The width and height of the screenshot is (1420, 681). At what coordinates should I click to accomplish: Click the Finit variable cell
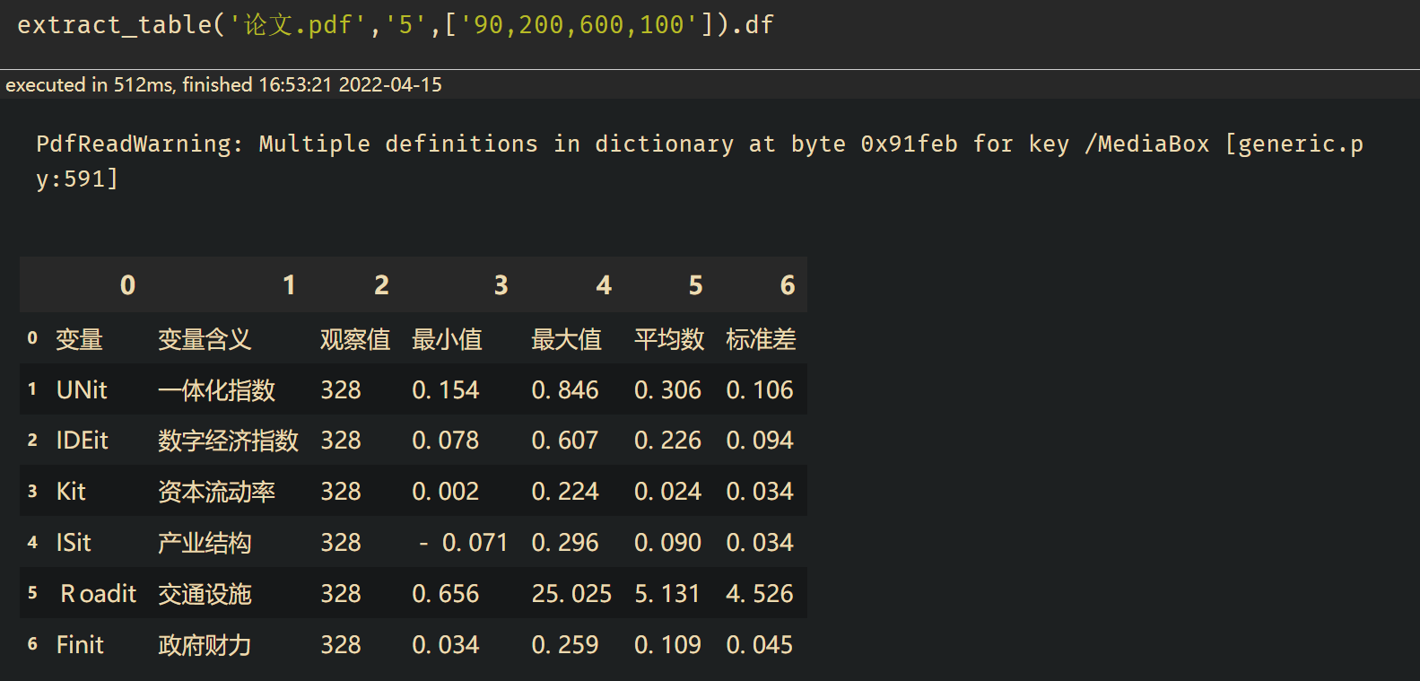pyautogui.click(x=80, y=645)
